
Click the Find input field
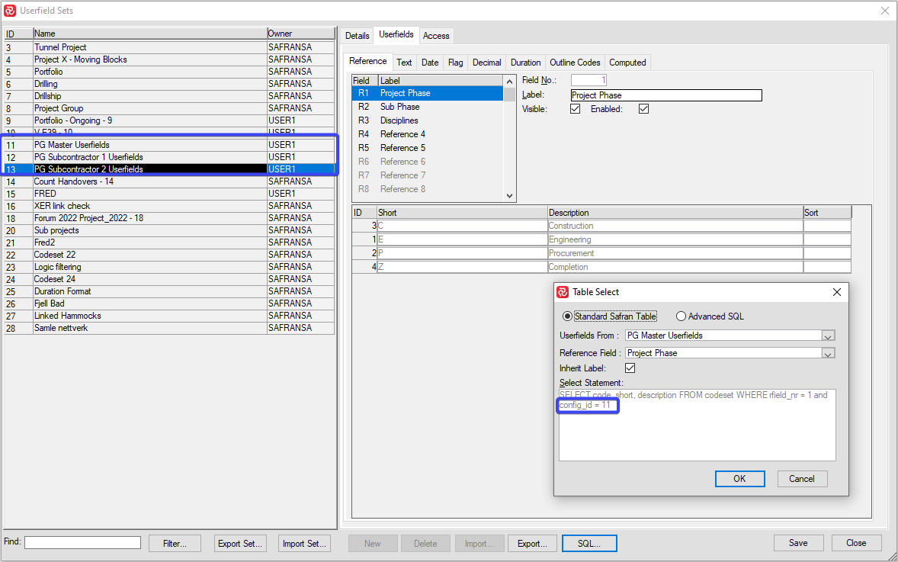[x=82, y=542]
